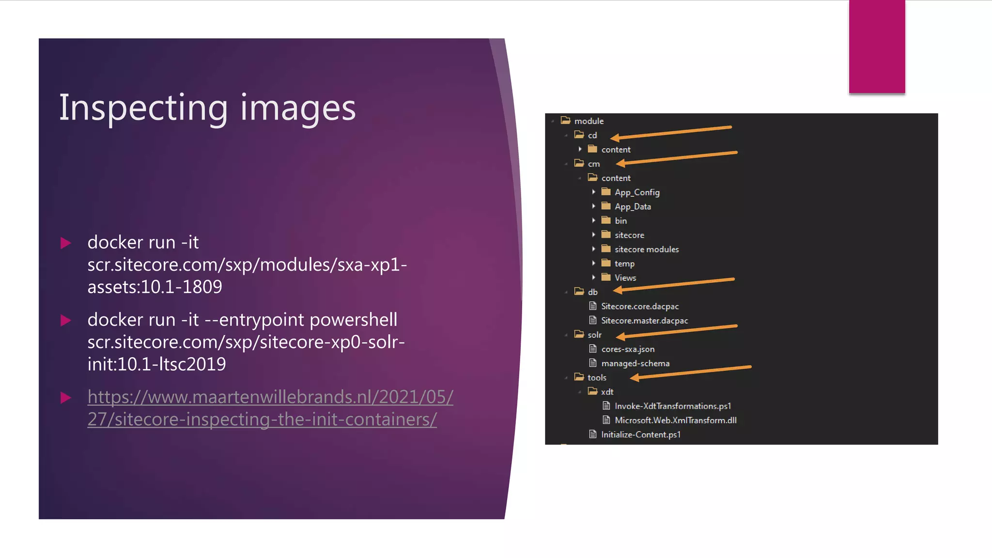The width and height of the screenshot is (992, 558).
Task: Select the App_Config folder label
Action: (x=637, y=192)
